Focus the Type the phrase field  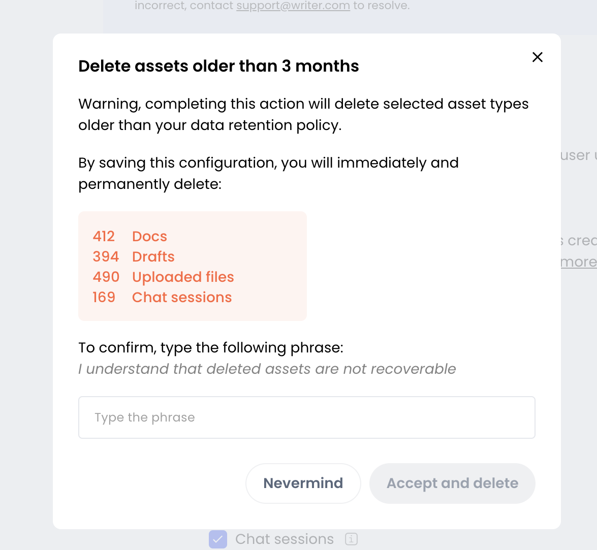[x=306, y=417]
